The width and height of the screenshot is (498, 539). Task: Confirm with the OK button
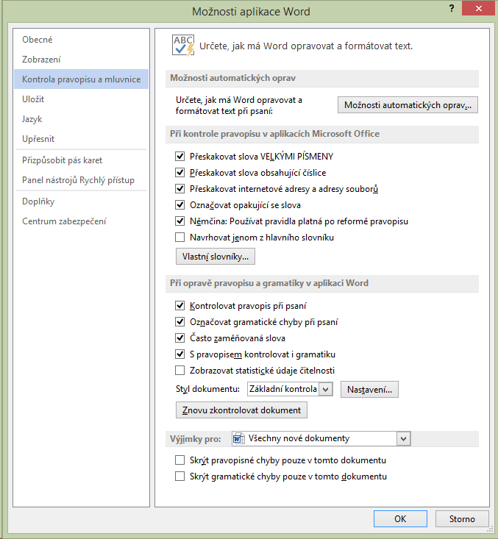[400, 518]
